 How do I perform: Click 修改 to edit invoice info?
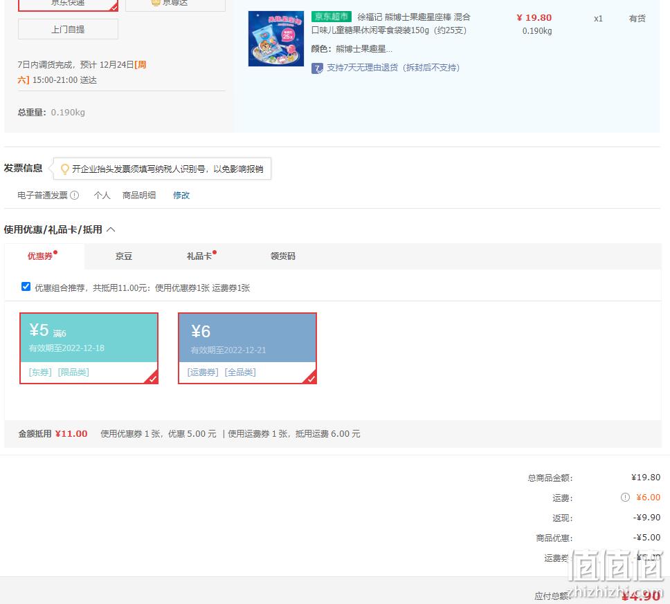(181, 196)
